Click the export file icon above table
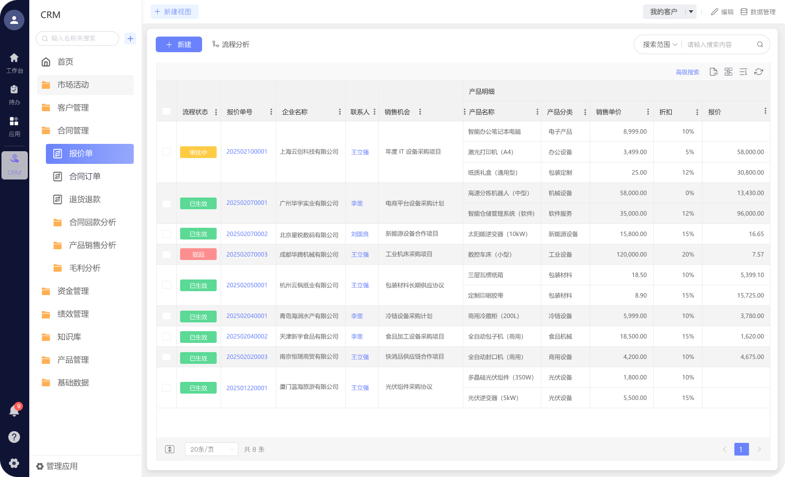This screenshot has height=477, width=785. [714, 72]
